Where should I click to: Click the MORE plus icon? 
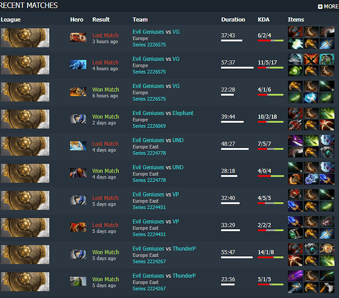(x=320, y=7)
